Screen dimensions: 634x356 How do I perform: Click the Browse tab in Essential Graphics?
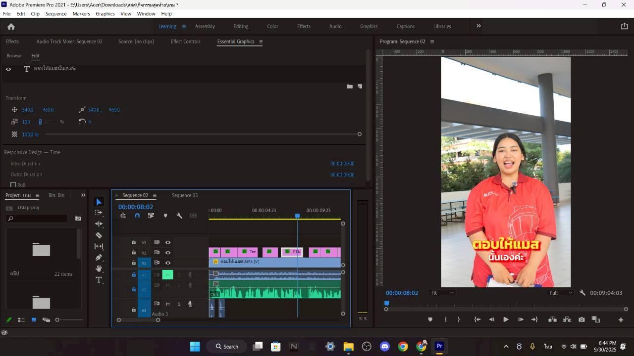tap(14, 56)
